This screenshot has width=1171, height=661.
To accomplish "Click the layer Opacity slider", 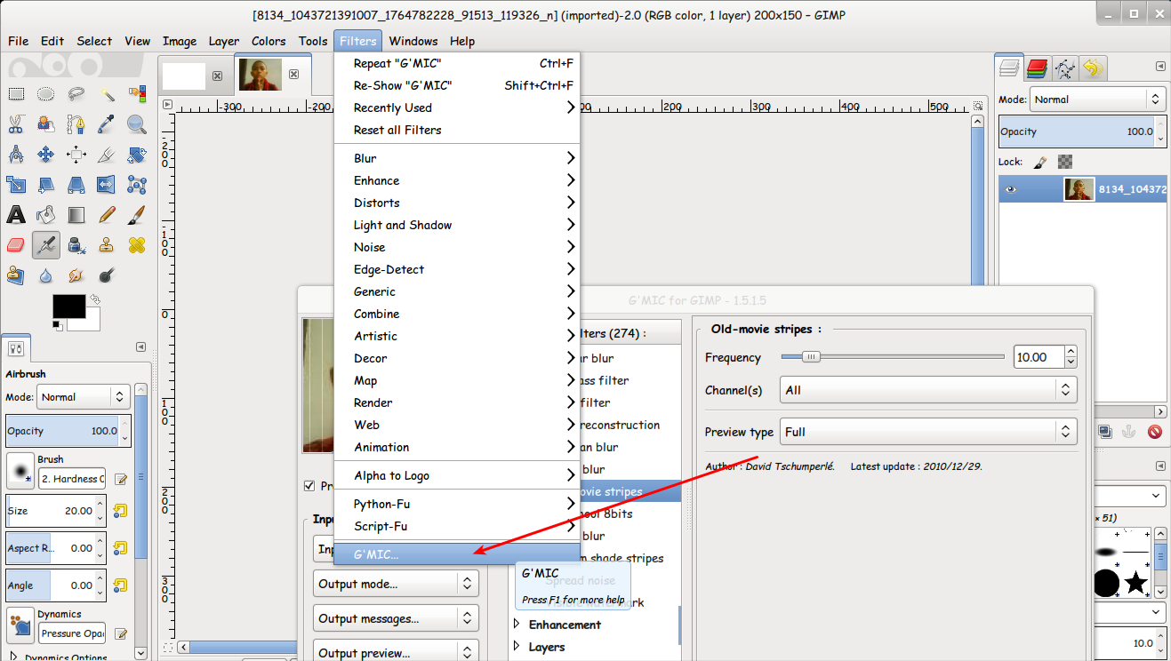I will pos(1076,131).
